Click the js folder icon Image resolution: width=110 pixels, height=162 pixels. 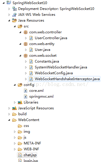20,137
